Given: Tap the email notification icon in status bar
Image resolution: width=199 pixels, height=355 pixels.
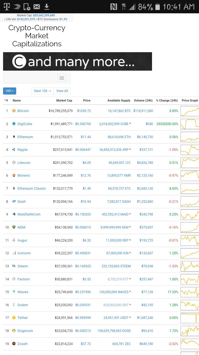Looking at the screenshot, I should click(36, 7).
